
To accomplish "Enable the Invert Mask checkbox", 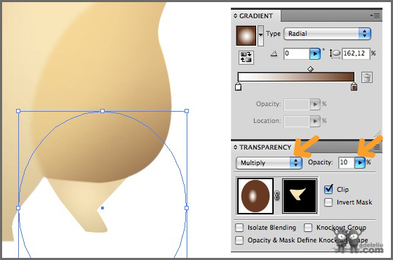I will [328, 202].
